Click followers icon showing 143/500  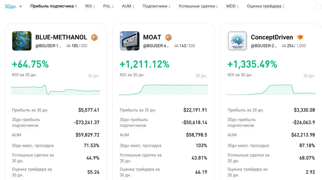point(177,46)
